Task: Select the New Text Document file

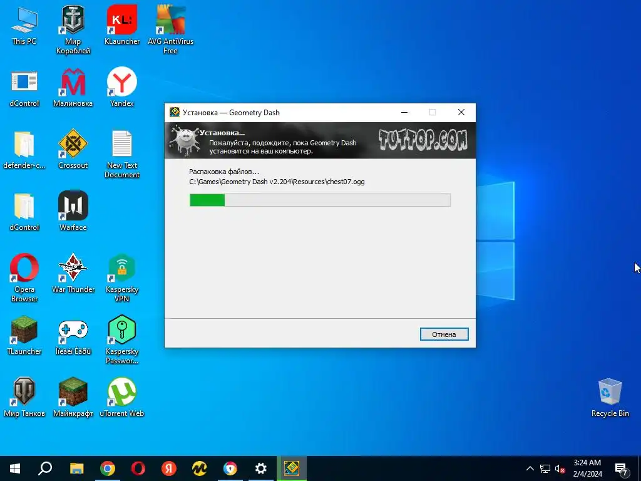Action: point(122,155)
